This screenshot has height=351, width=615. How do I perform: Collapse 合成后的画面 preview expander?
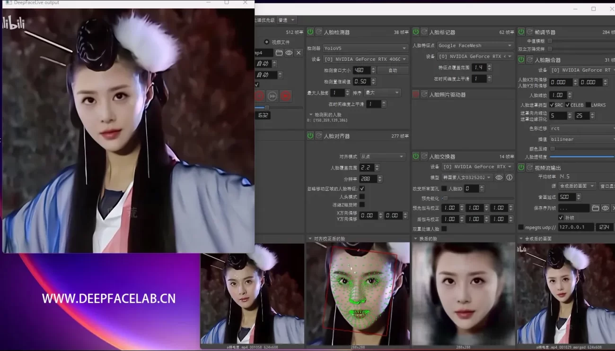tap(521, 239)
